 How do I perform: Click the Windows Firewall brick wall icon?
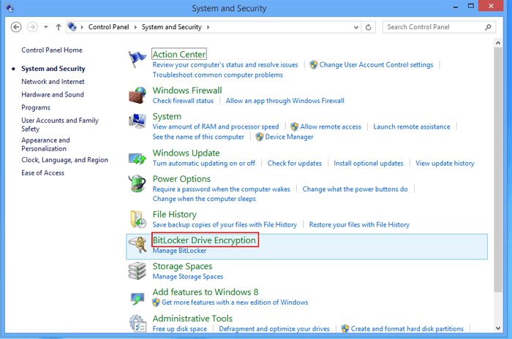click(138, 95)
